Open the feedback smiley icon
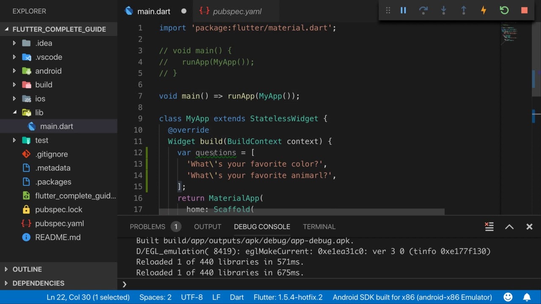Viewport: 541px width, 304px height. pyautogui.click(x=508, y=297)
